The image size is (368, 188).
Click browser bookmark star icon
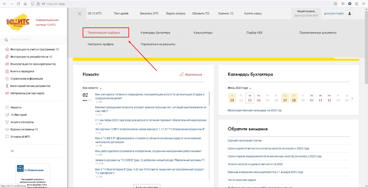click(x=335, y=4)
